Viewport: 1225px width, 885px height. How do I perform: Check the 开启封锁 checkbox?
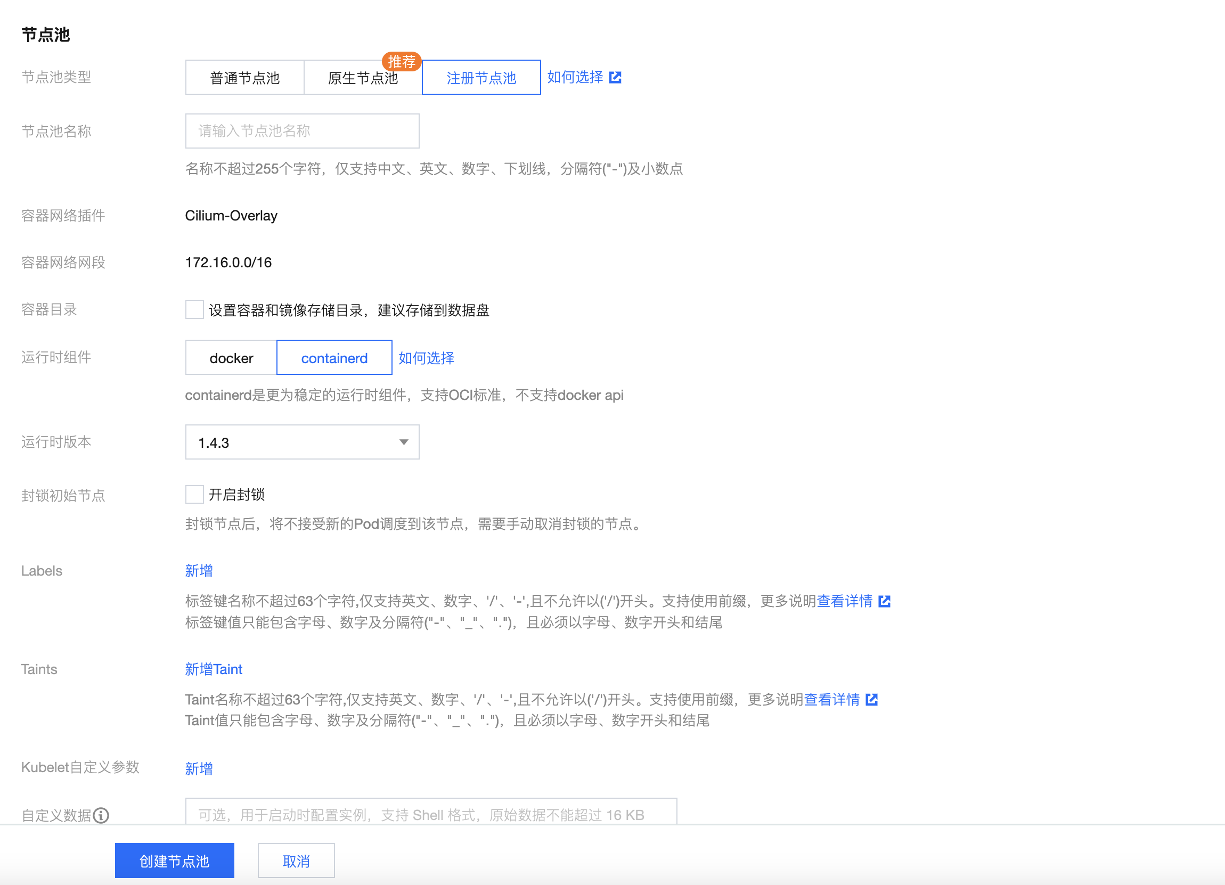tap(194, 494)
